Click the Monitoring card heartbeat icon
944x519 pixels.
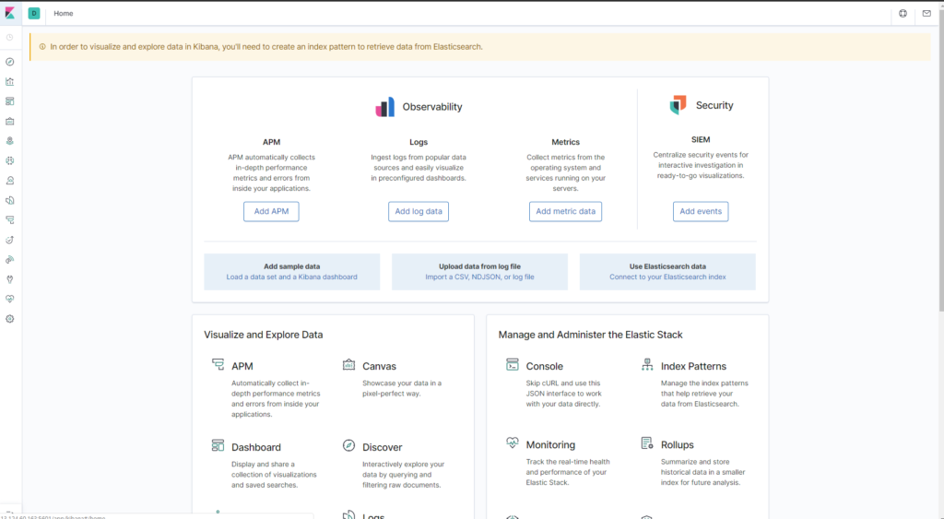click(513, 443)
